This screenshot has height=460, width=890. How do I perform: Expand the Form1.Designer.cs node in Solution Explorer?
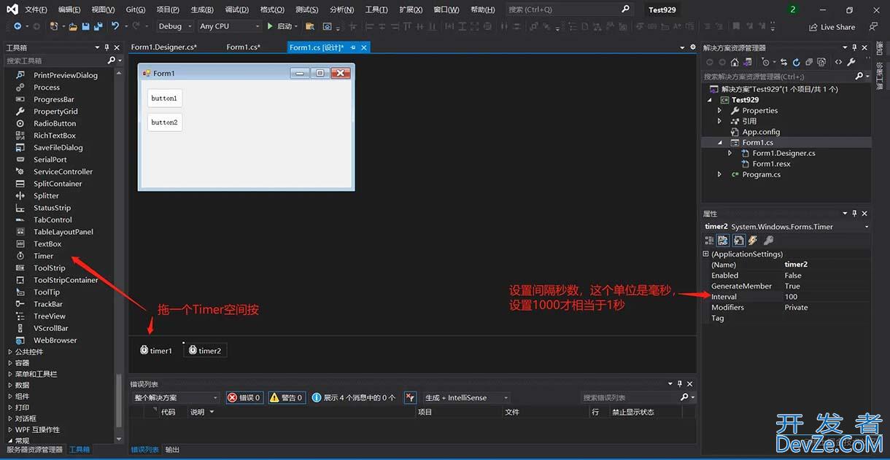(x=730, y=153)
